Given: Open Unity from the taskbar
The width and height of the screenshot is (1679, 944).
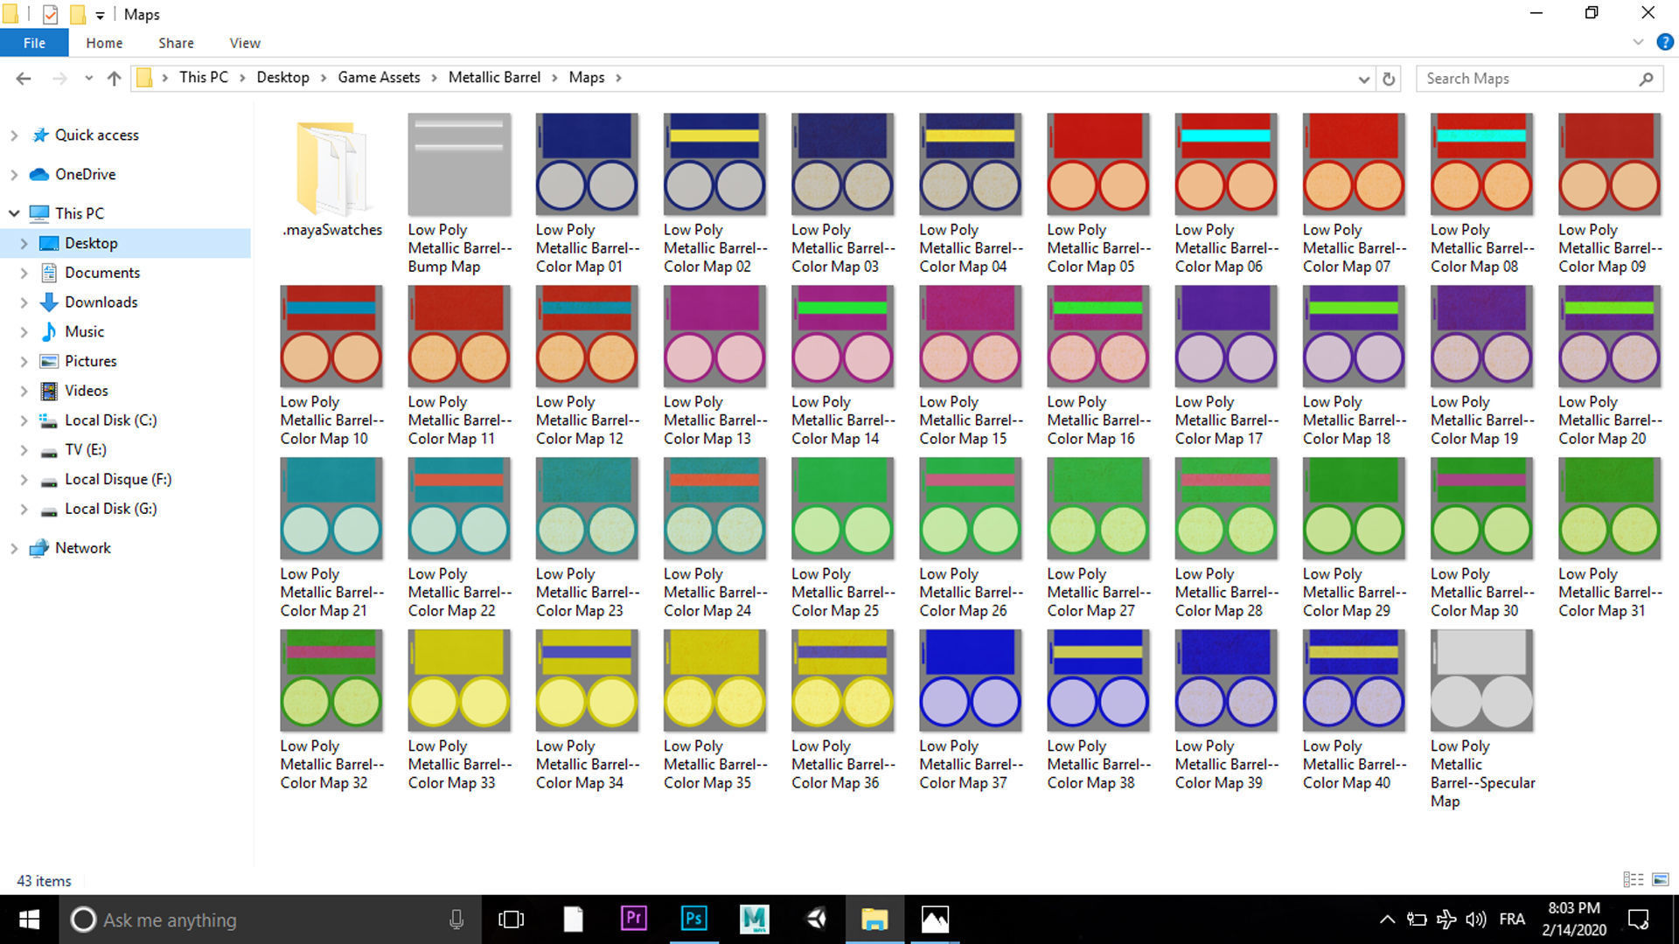Looking at the screenshot, I should pyautogui.click(x=815, y=919).
